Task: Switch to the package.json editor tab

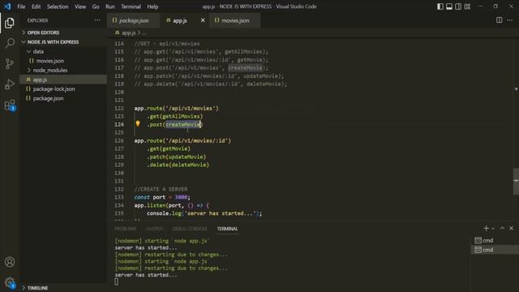Action: 133,20
